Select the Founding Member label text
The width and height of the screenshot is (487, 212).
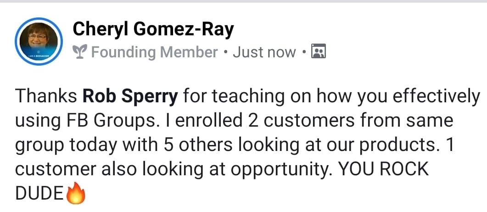[x=154, y=52]
